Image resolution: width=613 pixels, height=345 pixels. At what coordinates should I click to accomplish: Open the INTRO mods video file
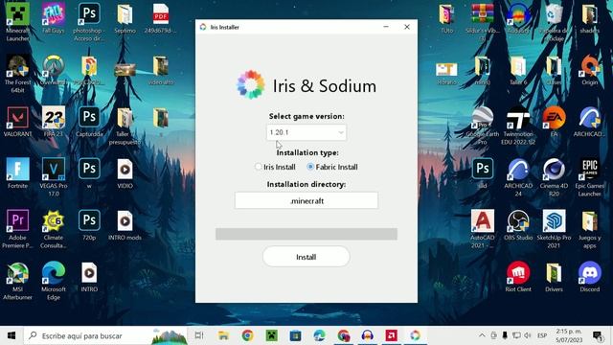coord(125,226)
